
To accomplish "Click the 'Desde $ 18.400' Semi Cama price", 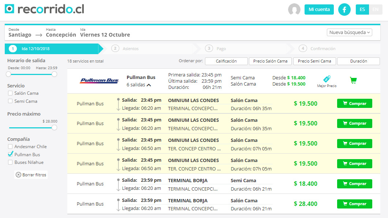I will pos(289,78).
